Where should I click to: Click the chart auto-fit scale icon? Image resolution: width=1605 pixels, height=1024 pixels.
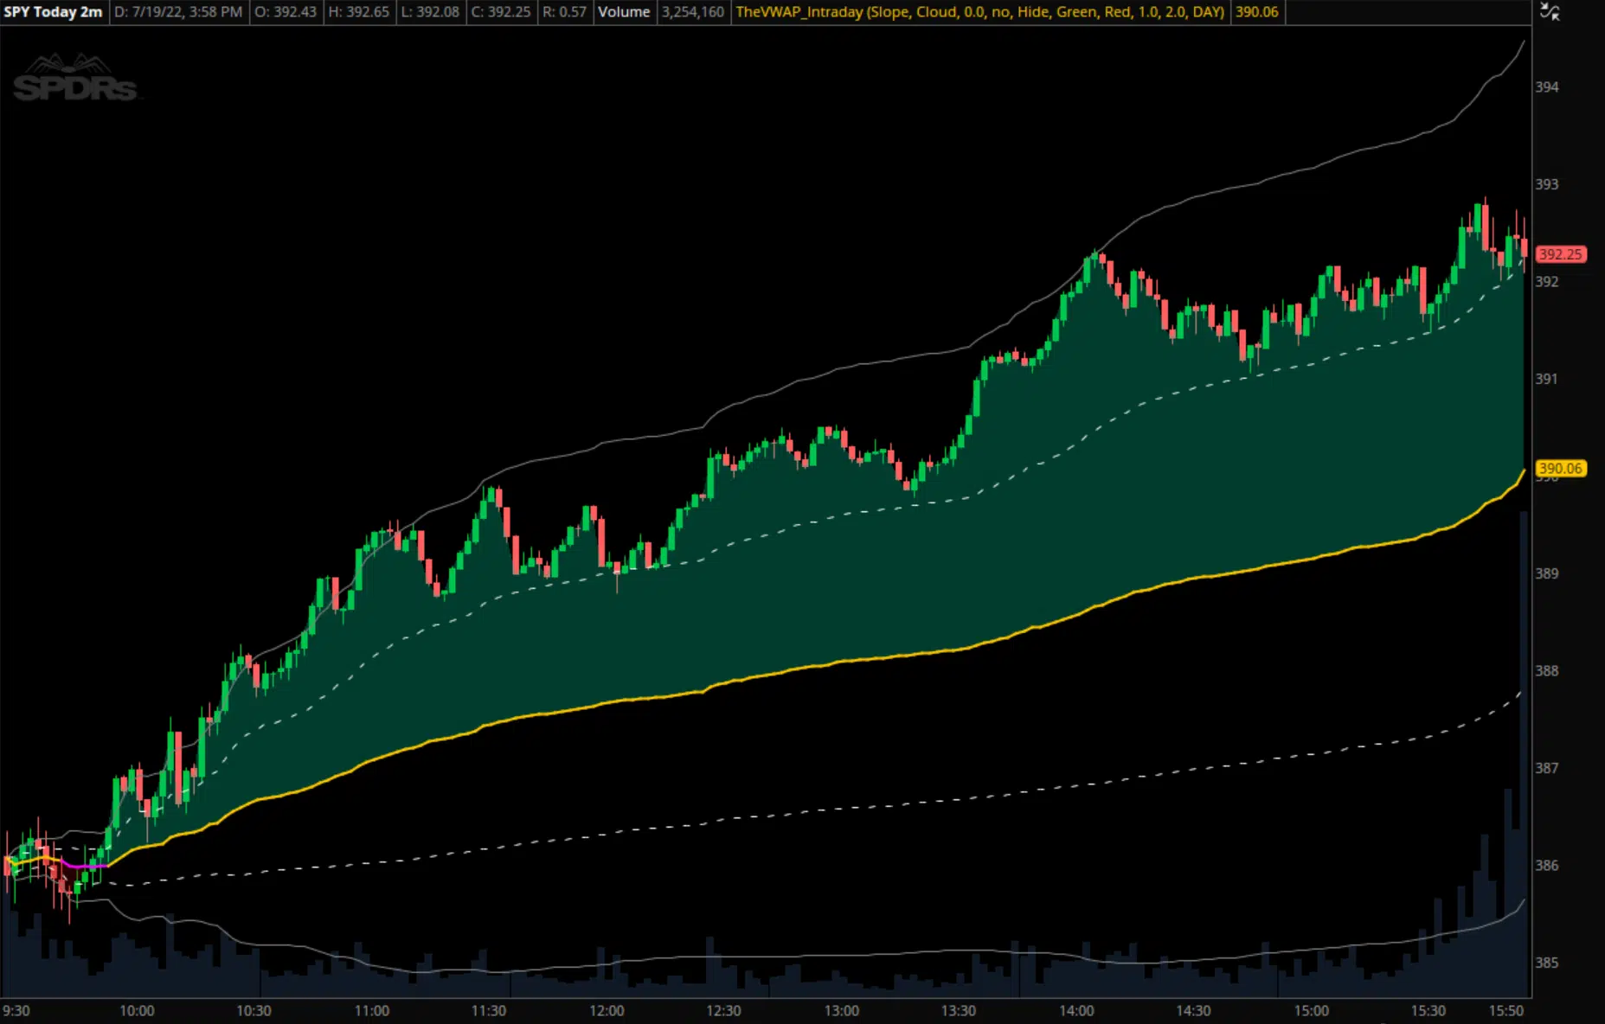(1550, 12)
